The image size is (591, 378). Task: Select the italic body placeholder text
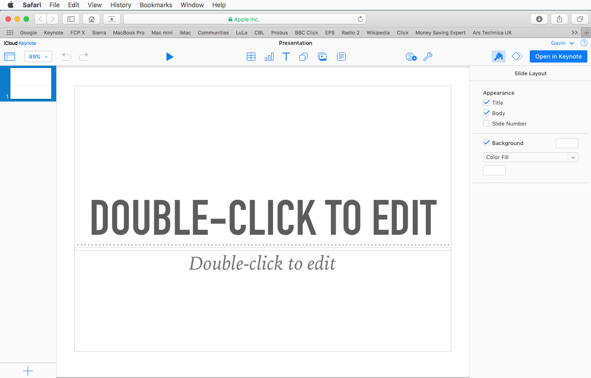tap(263, 263)
